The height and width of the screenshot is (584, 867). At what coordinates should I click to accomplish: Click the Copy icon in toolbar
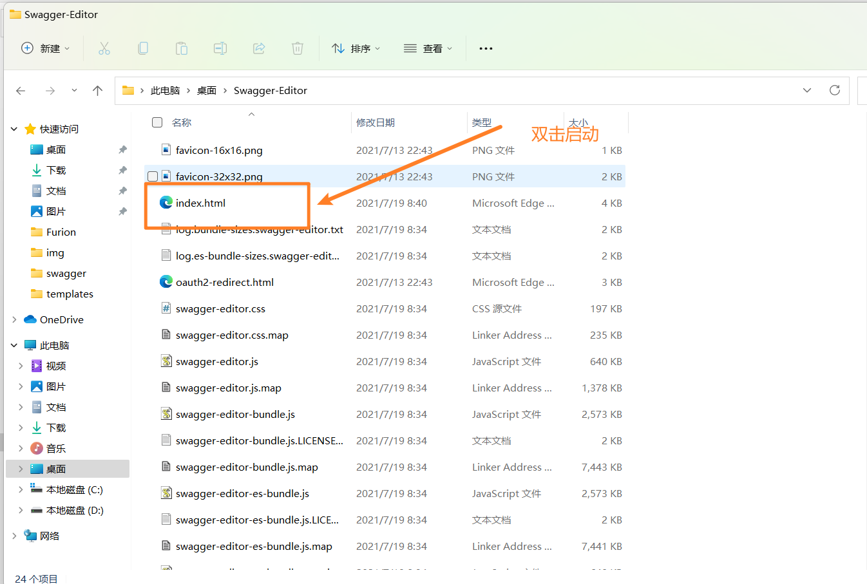click(143, 48)
